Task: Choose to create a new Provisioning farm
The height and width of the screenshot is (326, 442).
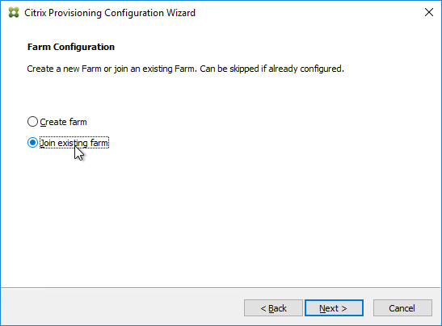Action: (32, 122)
